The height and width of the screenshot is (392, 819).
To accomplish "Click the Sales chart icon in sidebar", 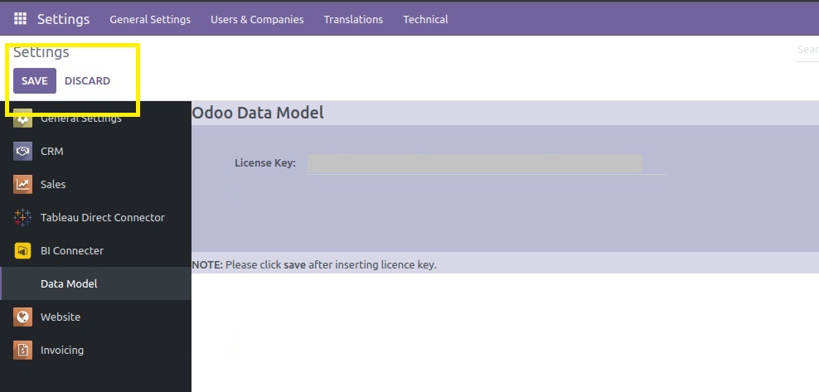I will coord(22,185).
